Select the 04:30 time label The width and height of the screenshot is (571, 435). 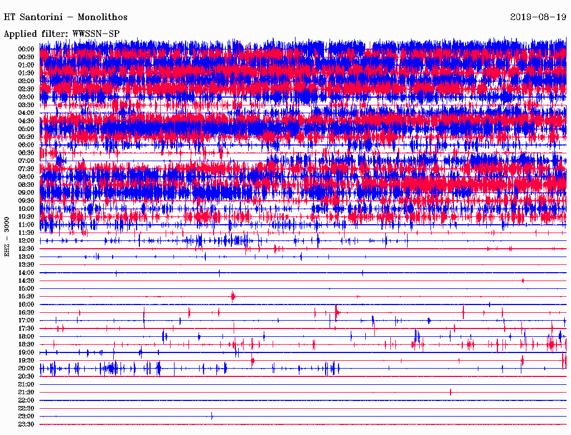click(x=26, y=121)
